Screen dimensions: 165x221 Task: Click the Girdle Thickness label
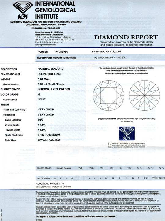14,135
